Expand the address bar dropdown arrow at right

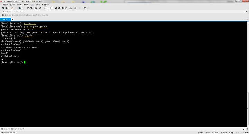coord(246,12)
